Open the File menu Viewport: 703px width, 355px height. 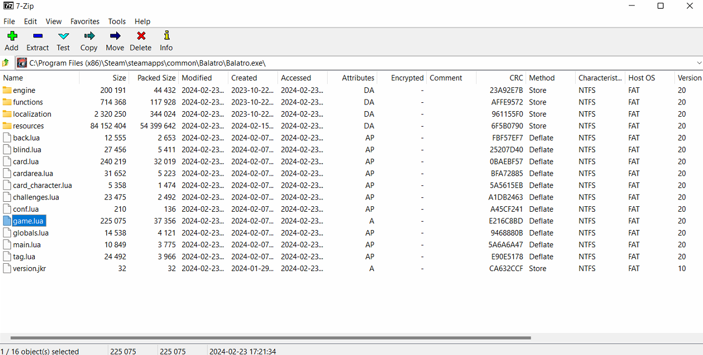9,22
